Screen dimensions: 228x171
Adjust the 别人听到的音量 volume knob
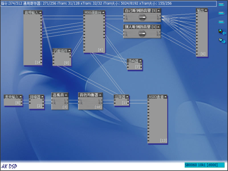[x=142, y=33]
